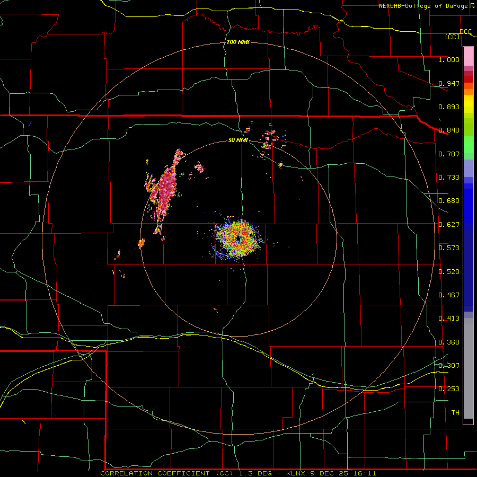Select the 0.467 scale value
477x477 pixels.
coord(449,295)
